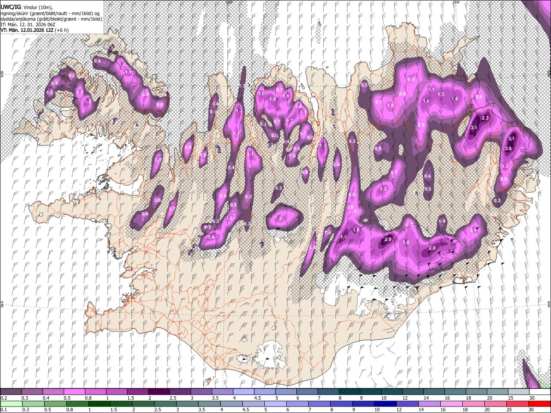Click the '1.9' snowfall value on the map
The image size is (551, 413).
344,237
